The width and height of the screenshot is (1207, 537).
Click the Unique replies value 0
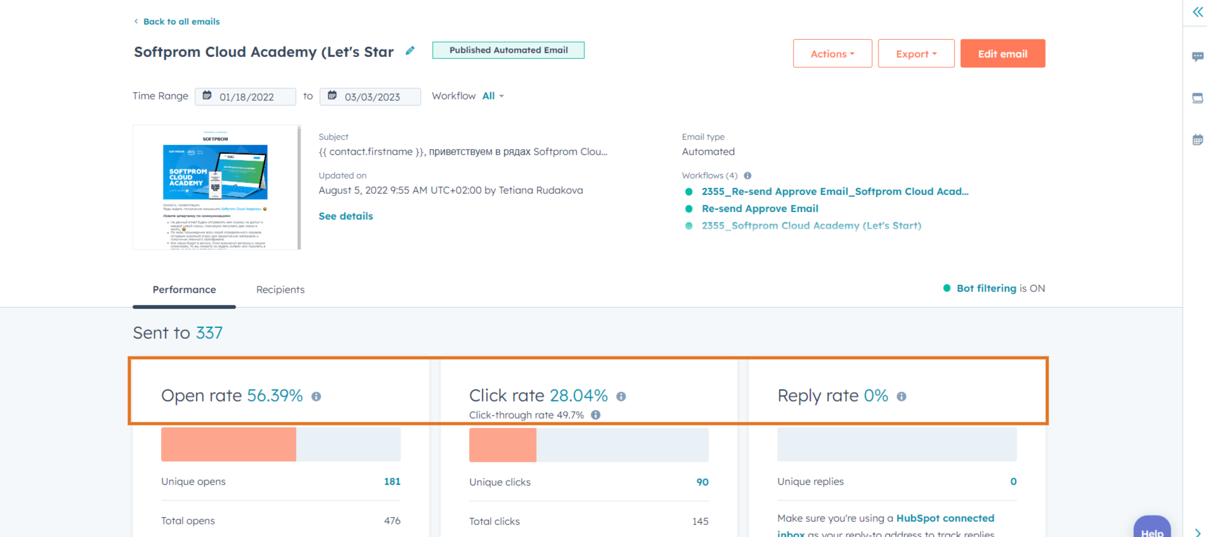tap(1014, 481)
